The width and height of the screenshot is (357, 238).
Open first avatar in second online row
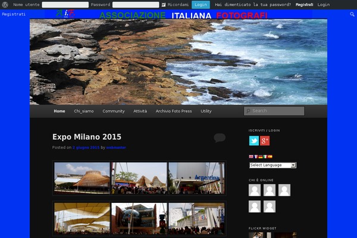pos(255,206)
